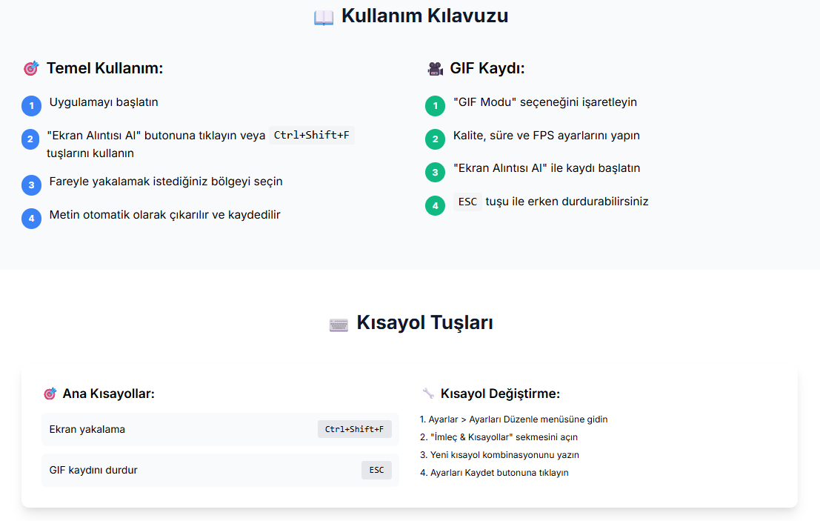Click the Kısayol Tuşları section heading
This screenshot has width=820, height=521.
pos(424,323)
